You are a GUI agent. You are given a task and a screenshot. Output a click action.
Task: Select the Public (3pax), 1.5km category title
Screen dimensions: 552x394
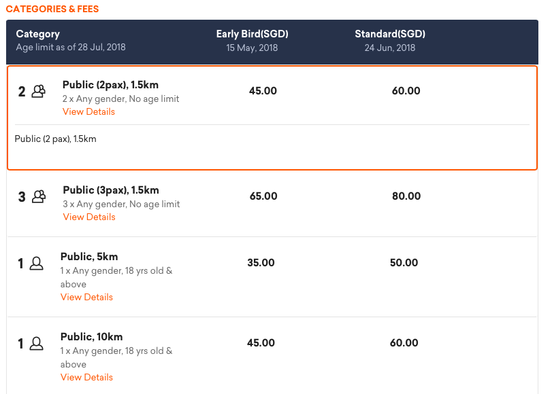tap(111, 190)
